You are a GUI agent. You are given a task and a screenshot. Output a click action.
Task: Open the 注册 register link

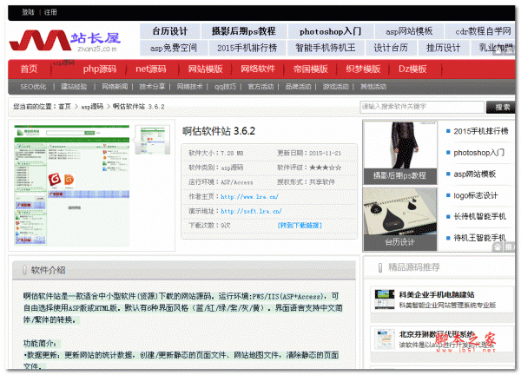[50, 12]
